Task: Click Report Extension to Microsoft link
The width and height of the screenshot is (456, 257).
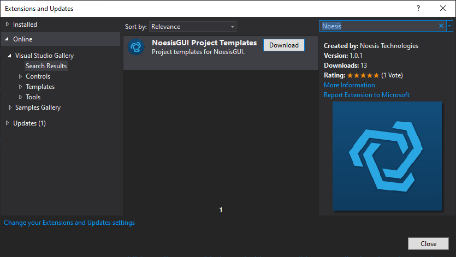Action: tap(366, 95)
